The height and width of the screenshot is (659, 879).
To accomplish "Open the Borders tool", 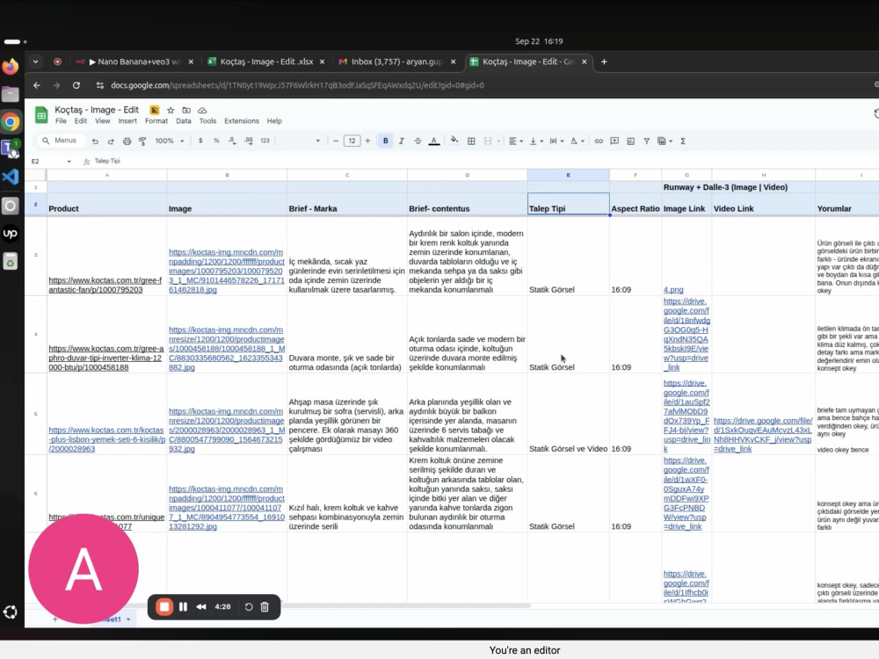I will tap(471, 141).
